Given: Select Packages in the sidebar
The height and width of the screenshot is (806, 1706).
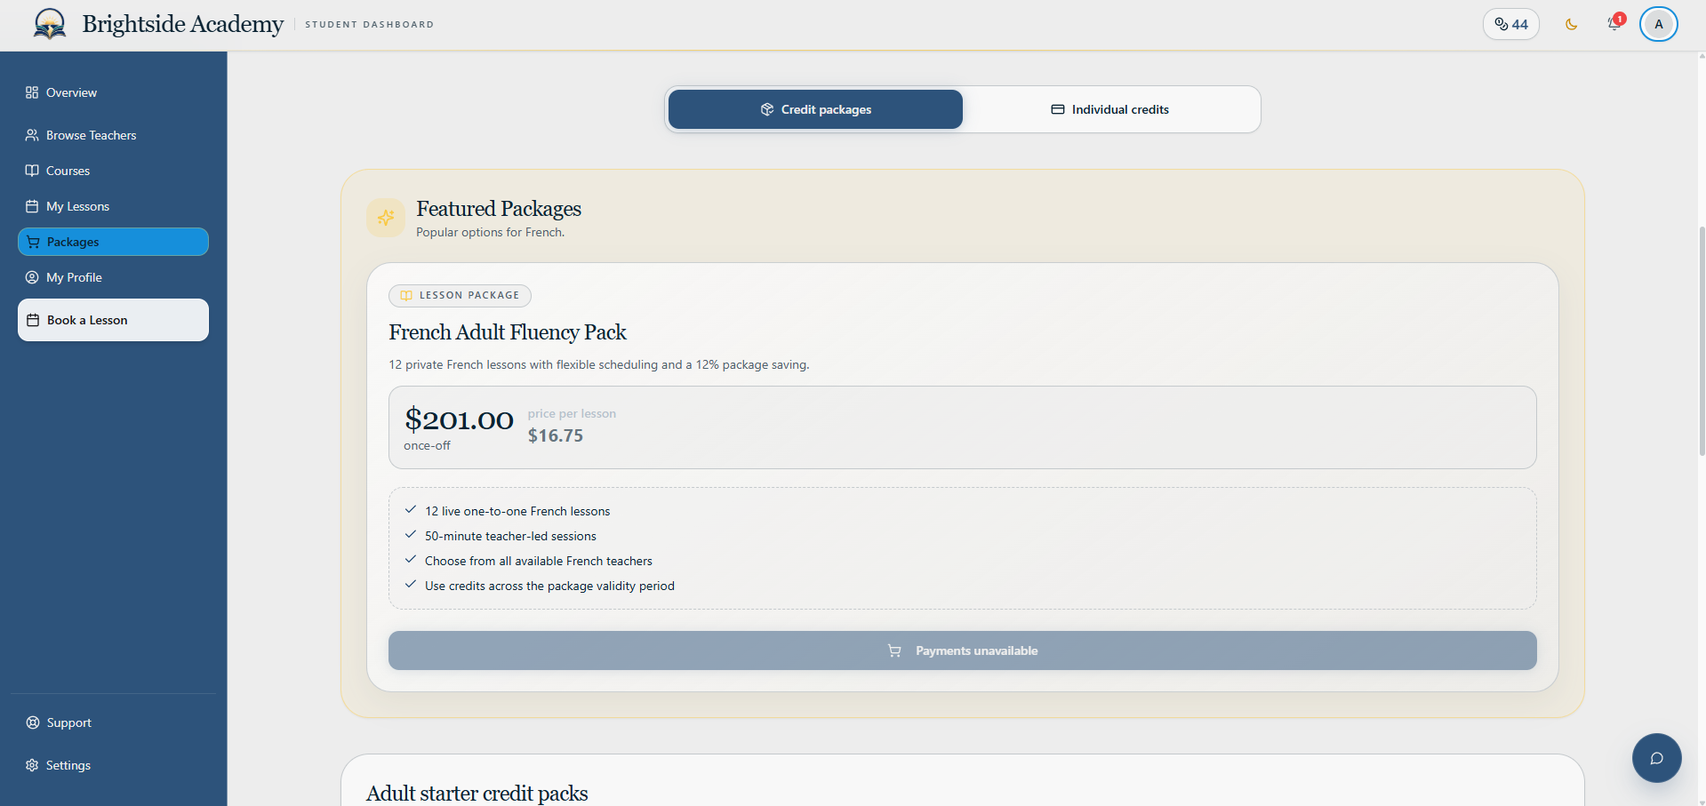Looking at the screenshot, I should [x=113, y=242].
